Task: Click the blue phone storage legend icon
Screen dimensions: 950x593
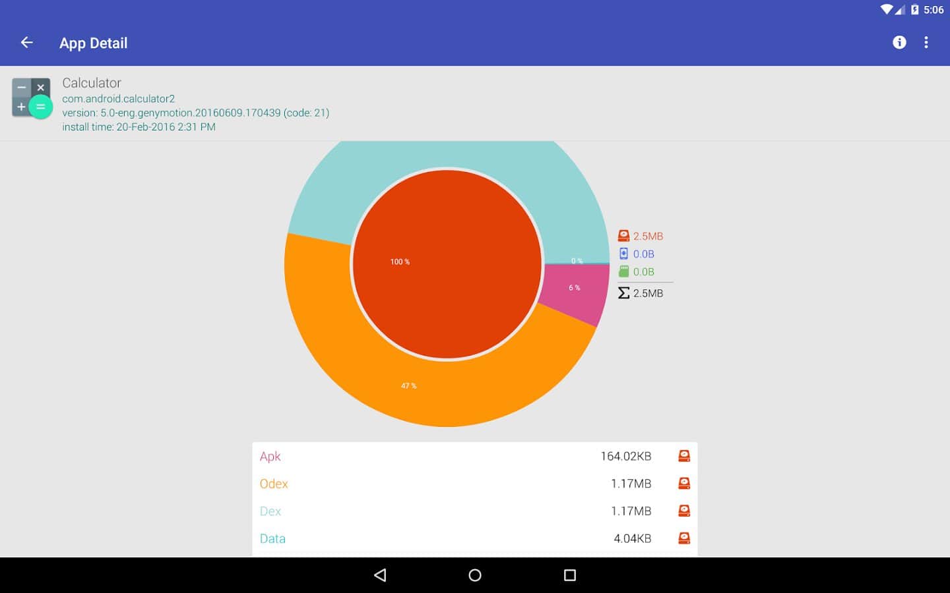Action: click(x=623, y=254)
